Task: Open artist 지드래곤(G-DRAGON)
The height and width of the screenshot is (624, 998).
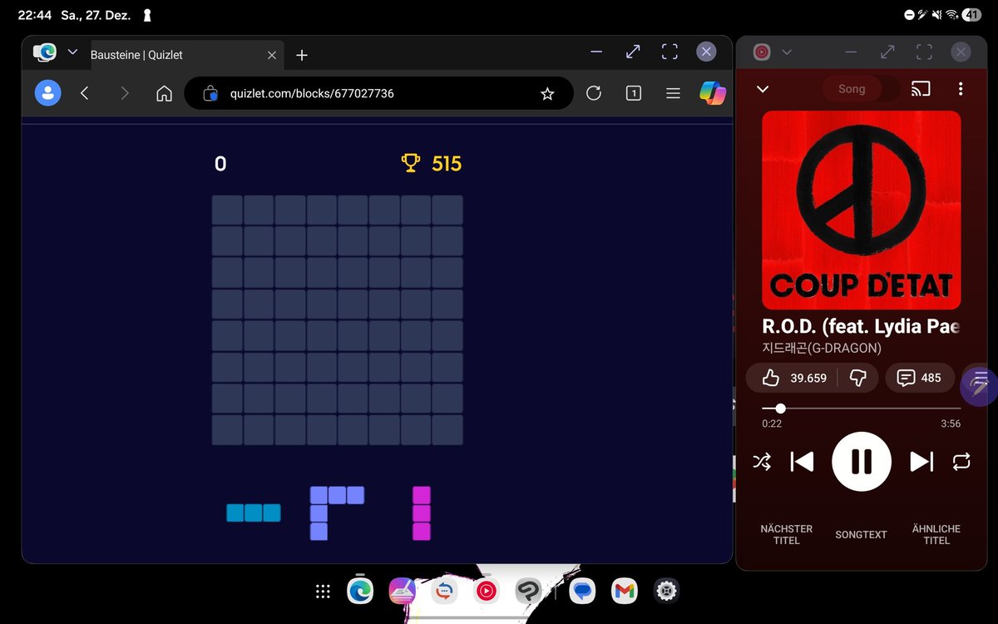Action: coord(822,348)
